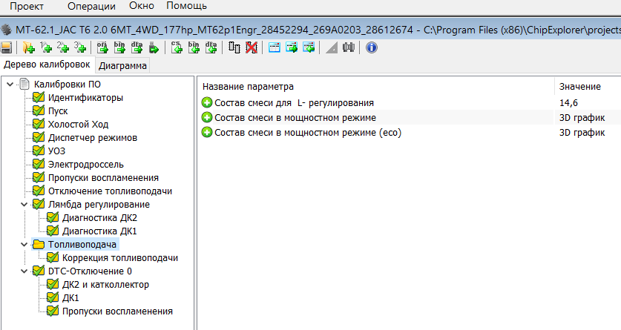621x330 pixels.
Task: Click the blue info icon
Action: (x=372, y=48)
